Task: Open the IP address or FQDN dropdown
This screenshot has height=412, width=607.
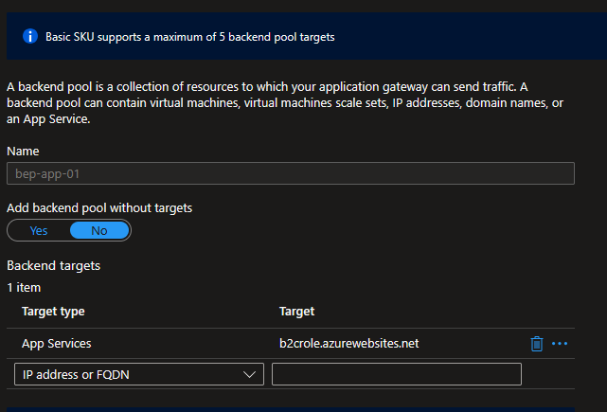Action: point(139,374)
